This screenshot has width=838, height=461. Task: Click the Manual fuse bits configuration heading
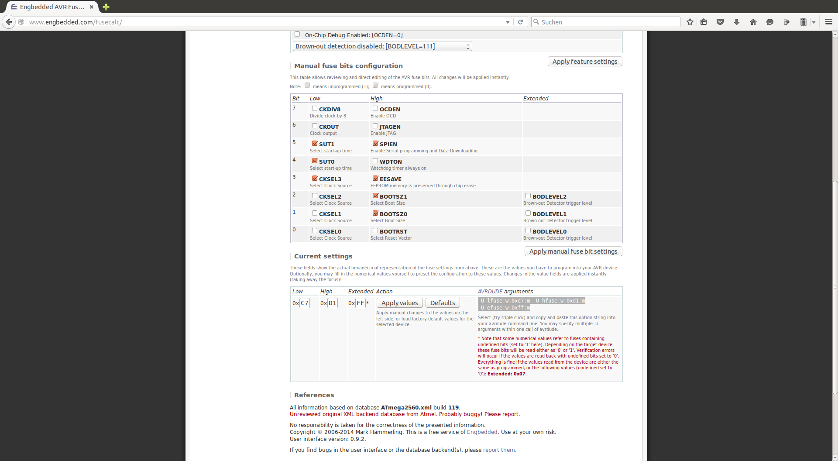click(348, 66)
